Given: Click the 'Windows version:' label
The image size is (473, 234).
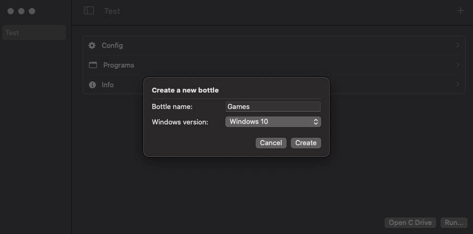Looking at the screenshot, I should pos(180,122).
